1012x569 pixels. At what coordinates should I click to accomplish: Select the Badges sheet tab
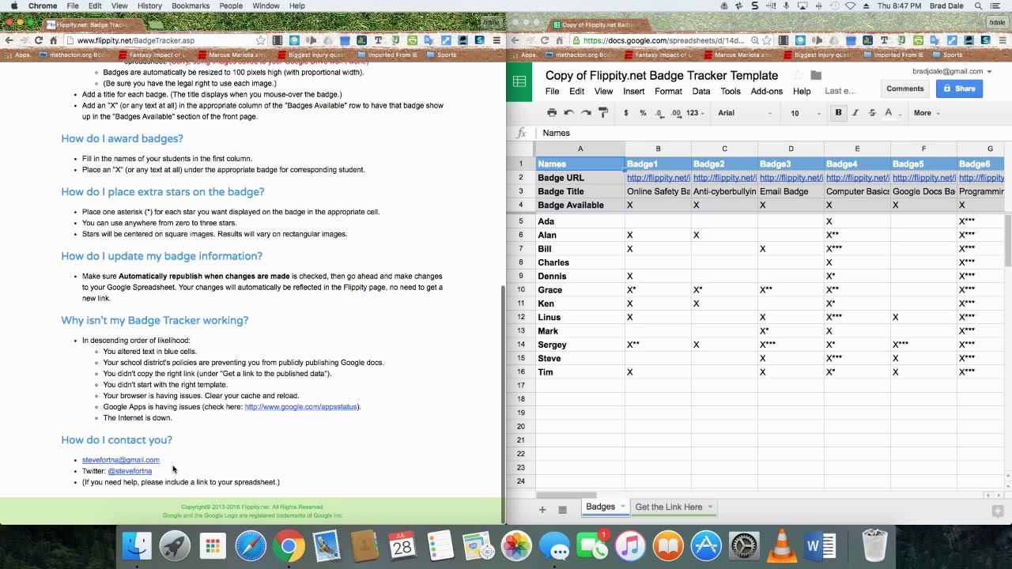click(x=600, y=507)
